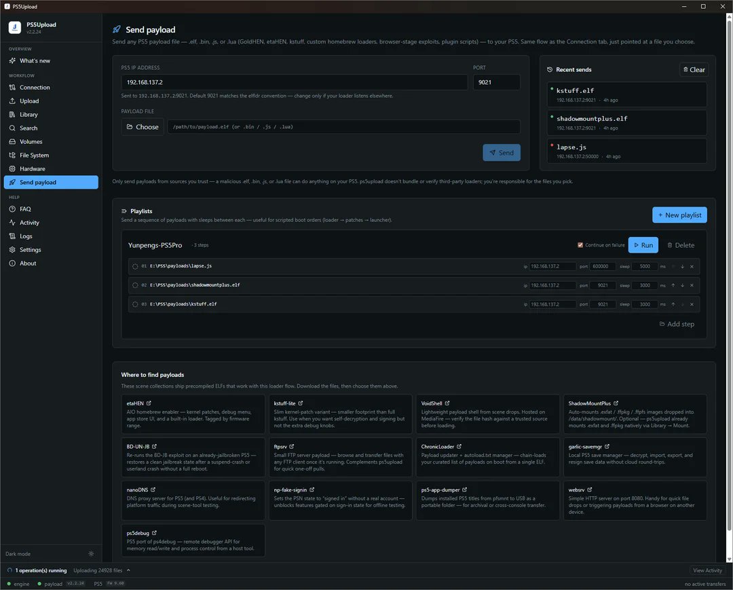Open the File System section
The image size is (733, 590).
pos(51,155)
